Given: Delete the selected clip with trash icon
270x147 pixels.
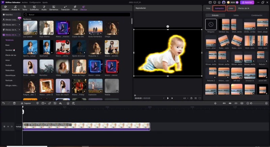Looking at the screenshot, I should point(14,103).
